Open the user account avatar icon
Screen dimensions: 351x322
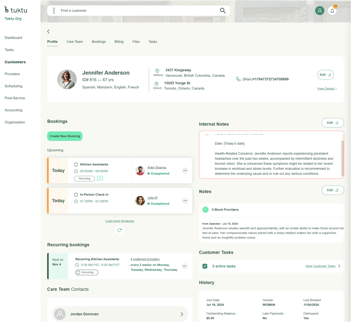click(320, 11)
